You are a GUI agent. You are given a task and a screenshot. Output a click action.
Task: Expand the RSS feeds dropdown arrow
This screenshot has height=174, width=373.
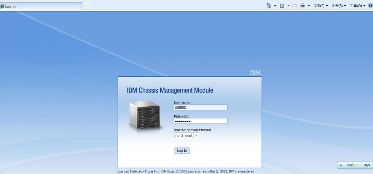point(288,6)
